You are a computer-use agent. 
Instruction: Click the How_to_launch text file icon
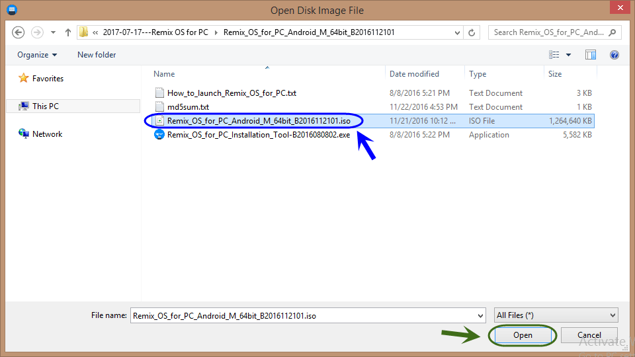(x=159, y=93)
